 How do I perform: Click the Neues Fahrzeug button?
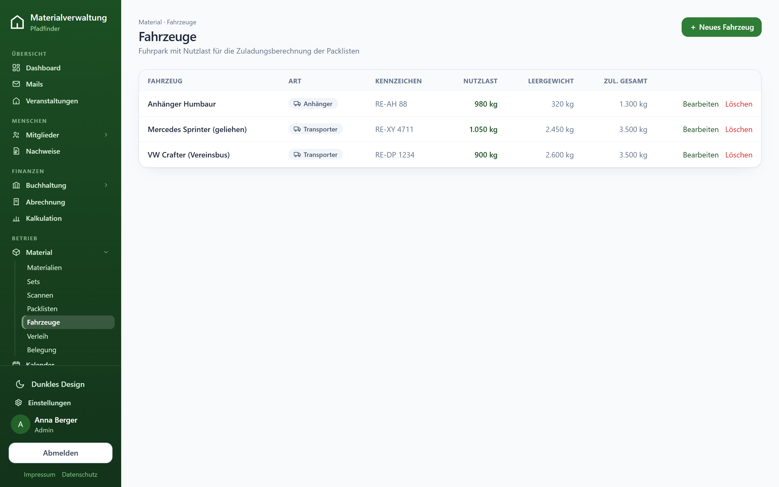point(721,27)
